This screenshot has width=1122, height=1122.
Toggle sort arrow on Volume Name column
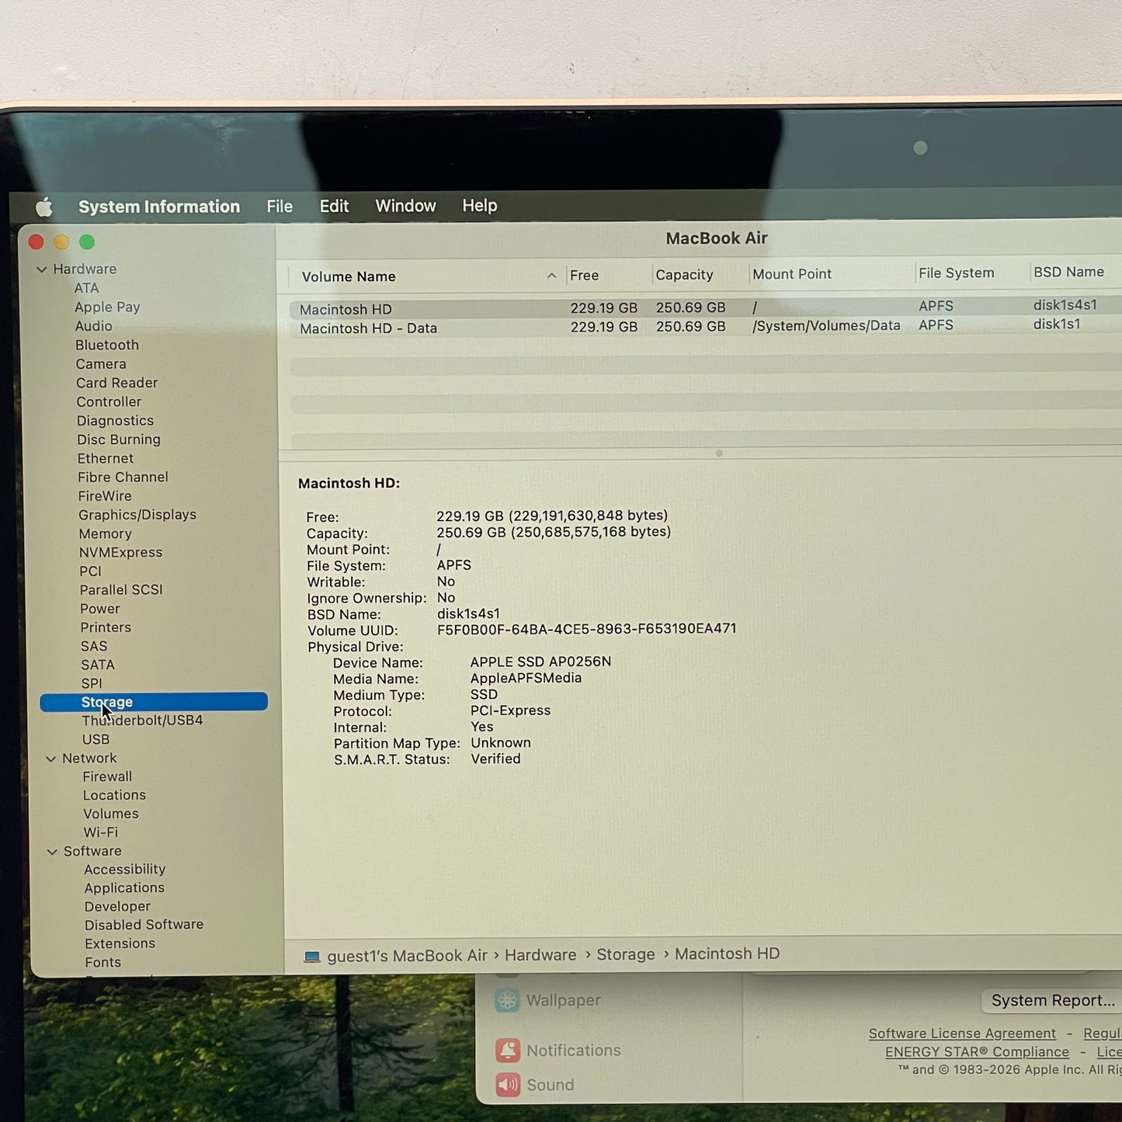[551, 276]
